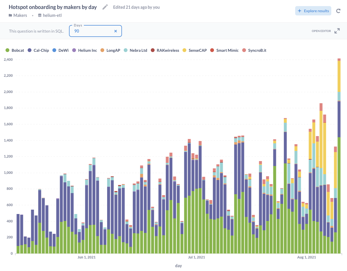Click the tallest bar at far right

339,156
